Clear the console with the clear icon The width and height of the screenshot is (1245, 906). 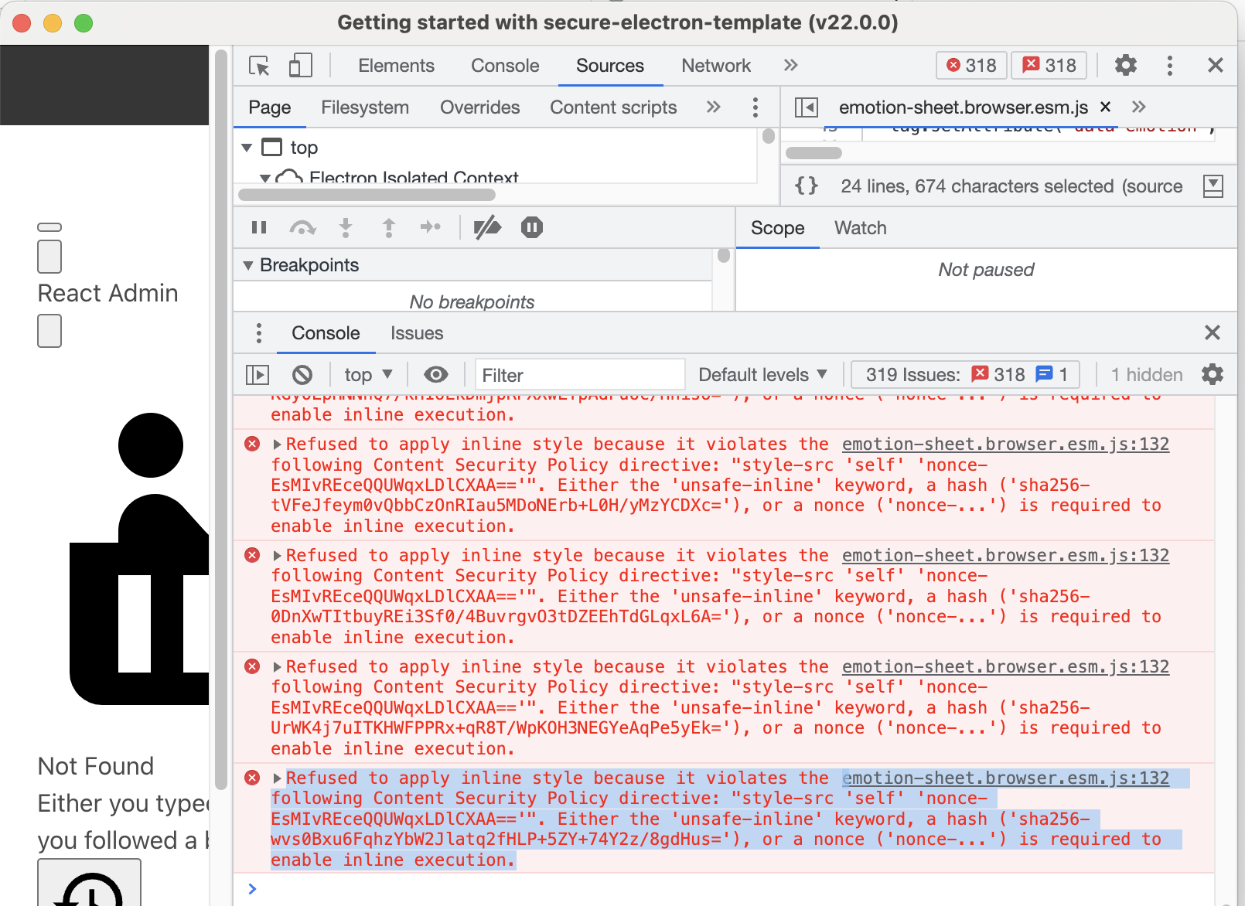point(302,374)
